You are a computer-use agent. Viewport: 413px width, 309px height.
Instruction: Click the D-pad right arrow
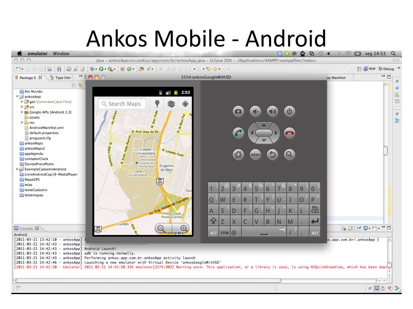click(276, 133)
